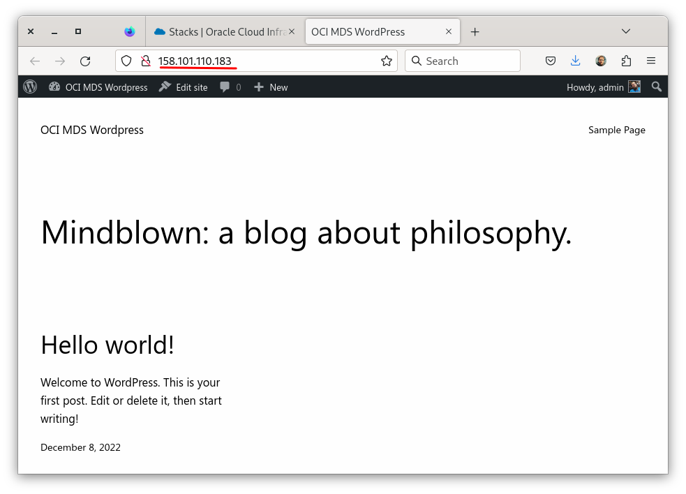Click the tracking protection shield icon

pyautogui.click(x=126, y=61)
